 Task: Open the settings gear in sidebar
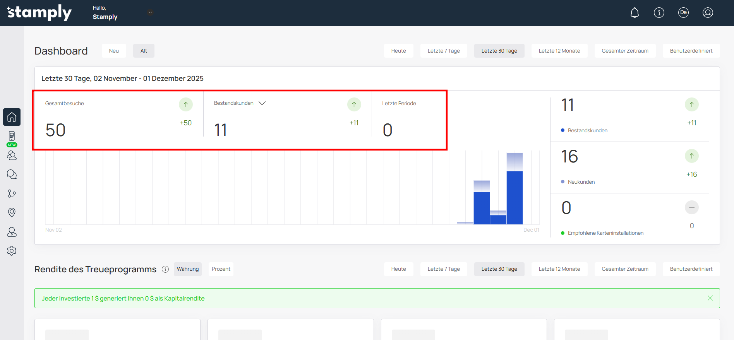click(12, 251)
